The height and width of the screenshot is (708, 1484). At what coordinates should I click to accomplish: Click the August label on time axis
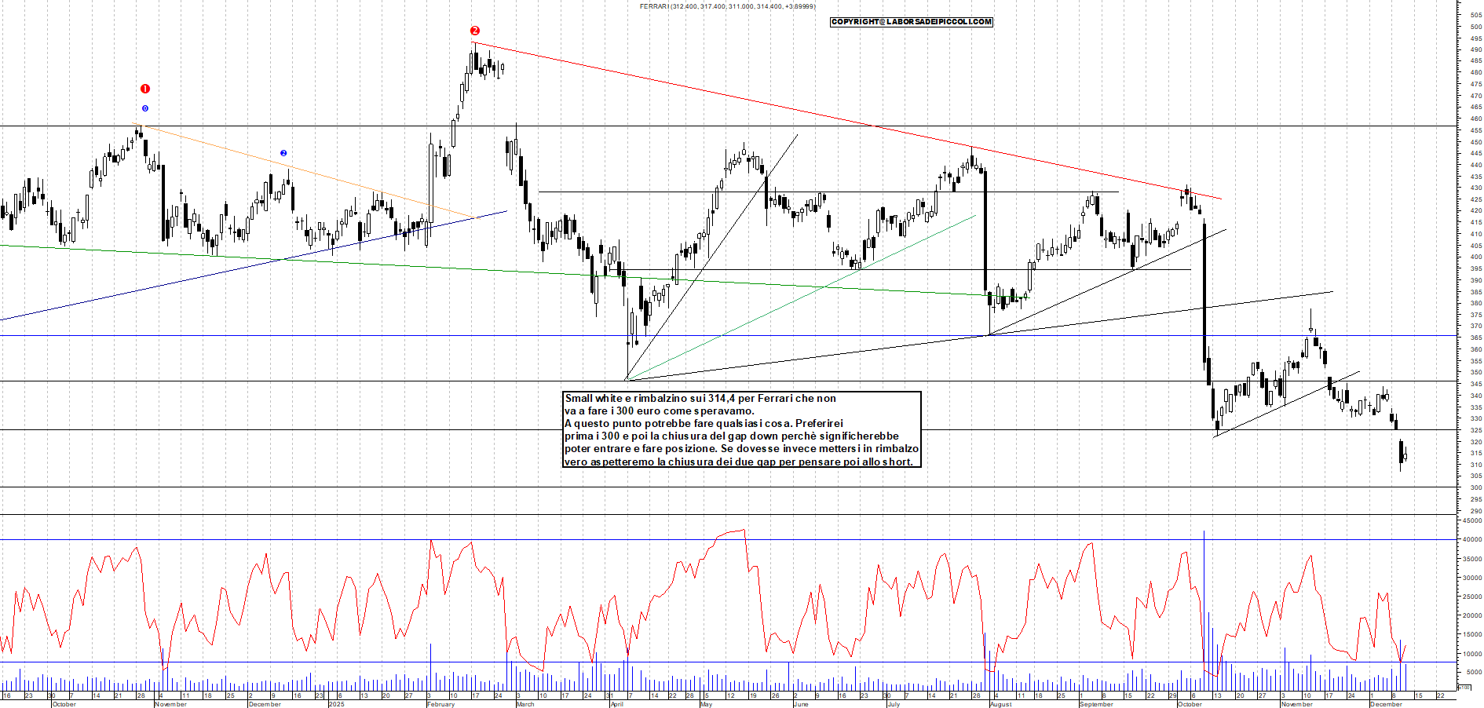point(1000,704)
